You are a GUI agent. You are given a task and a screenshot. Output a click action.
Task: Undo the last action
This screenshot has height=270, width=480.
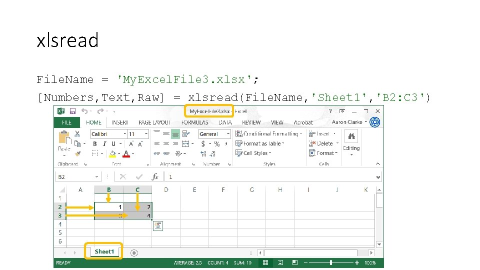pos(85,111)
